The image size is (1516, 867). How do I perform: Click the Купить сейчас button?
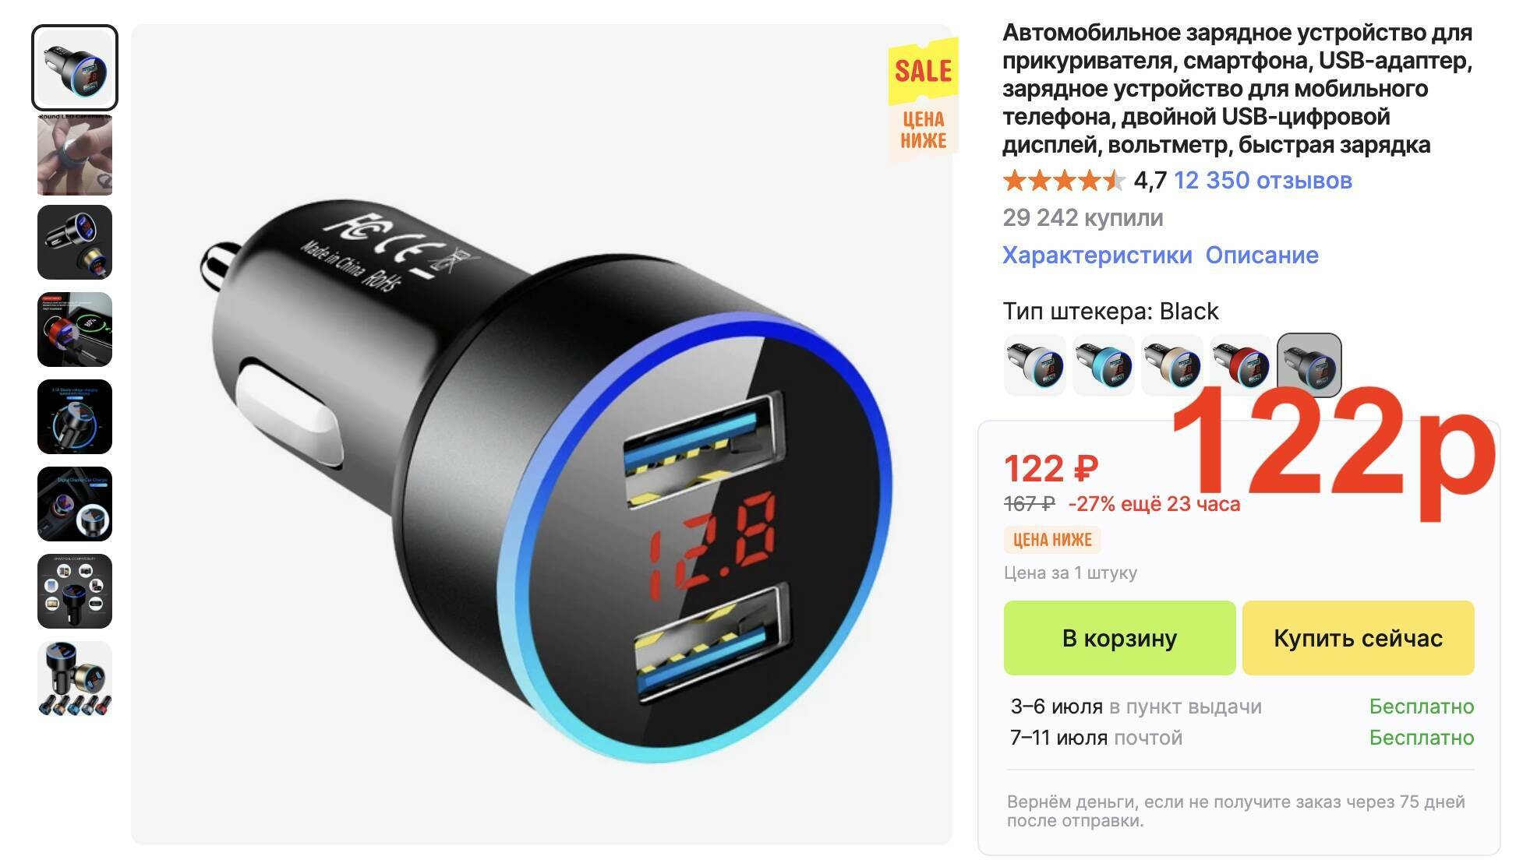1358,638
